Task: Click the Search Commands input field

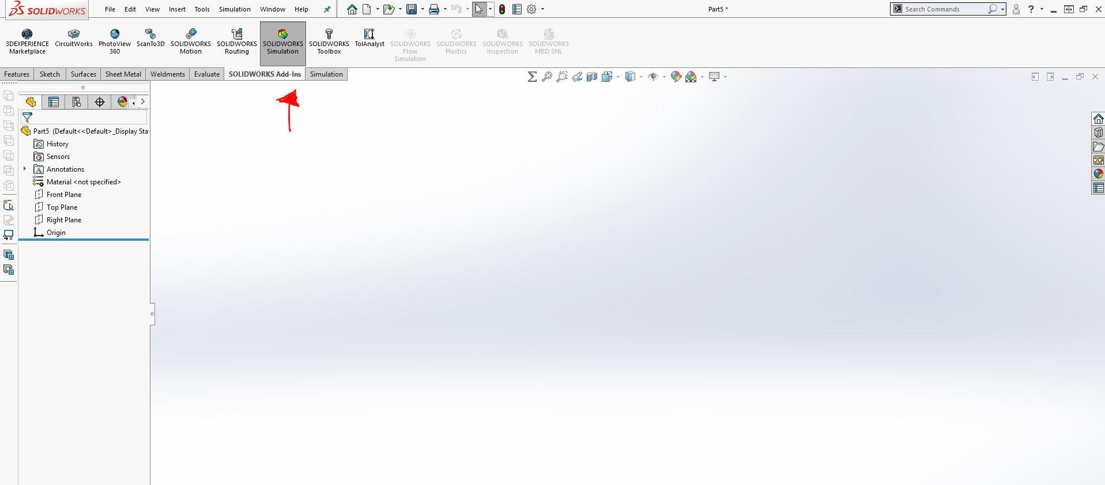Action: click(942, 9)
